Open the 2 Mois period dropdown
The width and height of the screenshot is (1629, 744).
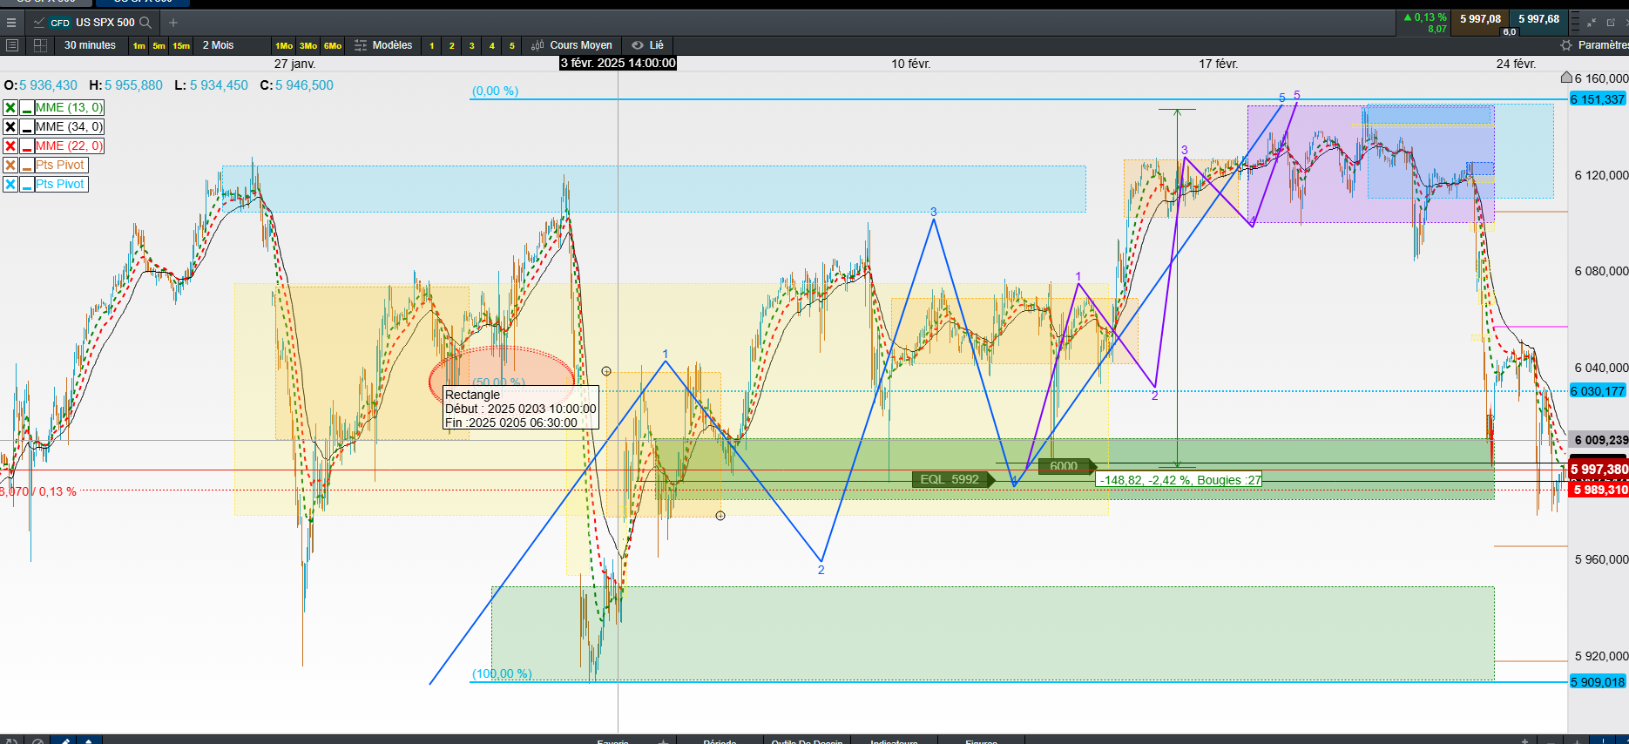coord(219,45)
